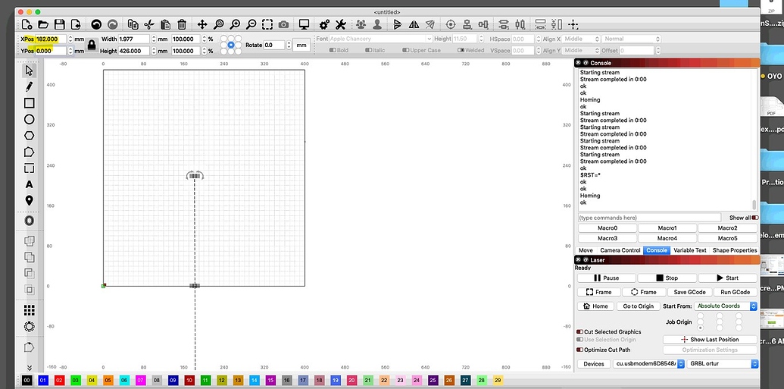Screen dimensions: 784x389
Task: Click Macro0 button in Console
Action: pos(608,227)
